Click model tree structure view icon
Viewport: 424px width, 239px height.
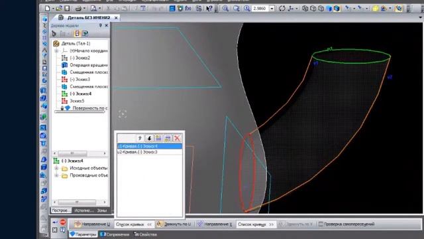click(54, 34)
